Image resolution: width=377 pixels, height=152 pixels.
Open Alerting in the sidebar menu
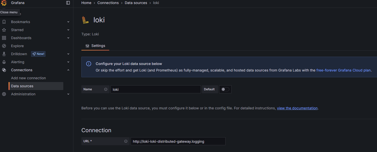(x=18, y=62)
